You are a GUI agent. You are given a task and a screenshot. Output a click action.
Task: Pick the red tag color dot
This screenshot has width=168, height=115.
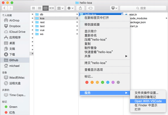[x=87, y=82]
